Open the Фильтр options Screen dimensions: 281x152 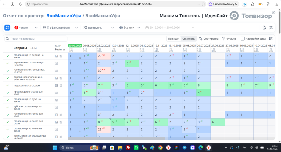[x=229, y=39]
